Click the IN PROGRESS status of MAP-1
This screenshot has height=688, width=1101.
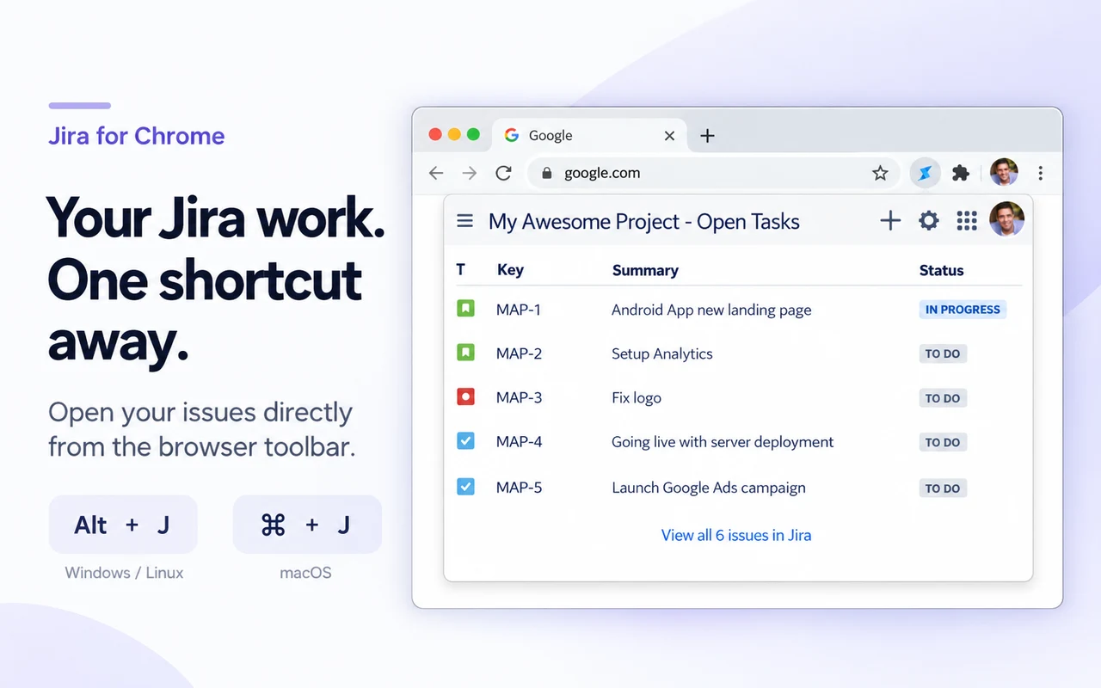pyautogui.click(x=963, y=310)
